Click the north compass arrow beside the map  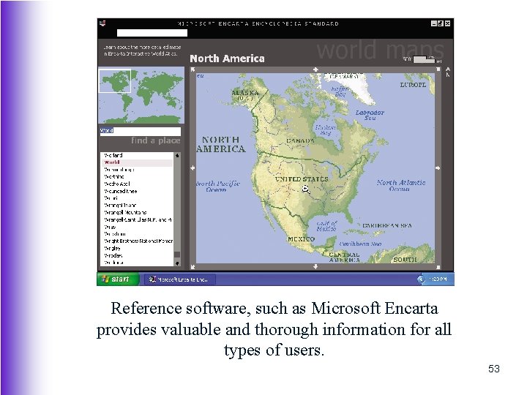447,72
